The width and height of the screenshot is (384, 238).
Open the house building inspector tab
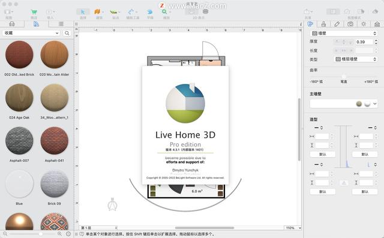[x=377, y=24]
